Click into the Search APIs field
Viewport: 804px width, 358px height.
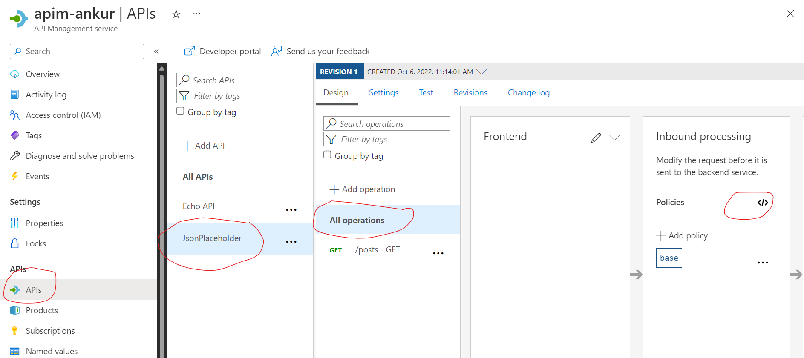[240, 80]
